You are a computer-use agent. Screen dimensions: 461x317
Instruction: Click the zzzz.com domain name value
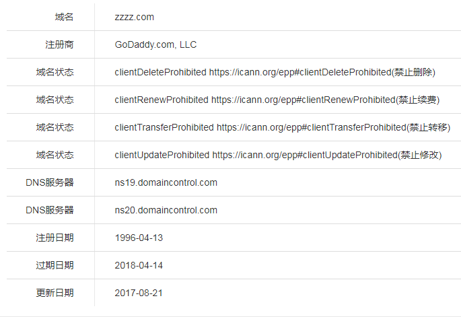[x=135, y=17]
